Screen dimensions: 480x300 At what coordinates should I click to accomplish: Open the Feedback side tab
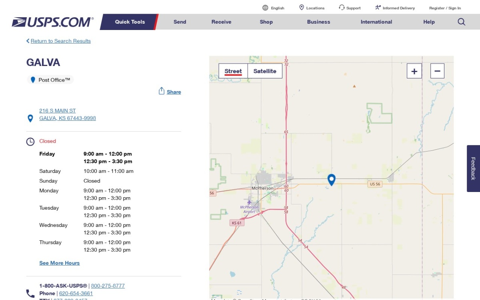[x=473, y=168]
